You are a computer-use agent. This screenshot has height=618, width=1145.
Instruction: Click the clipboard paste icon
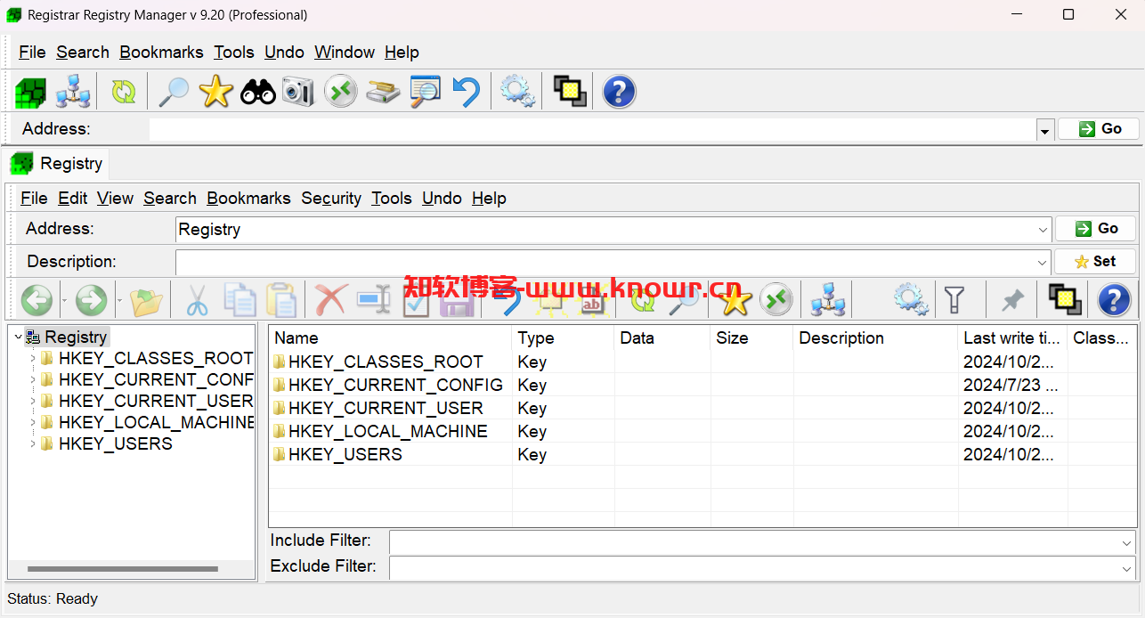pyautogui.click(x=281, y=300)
